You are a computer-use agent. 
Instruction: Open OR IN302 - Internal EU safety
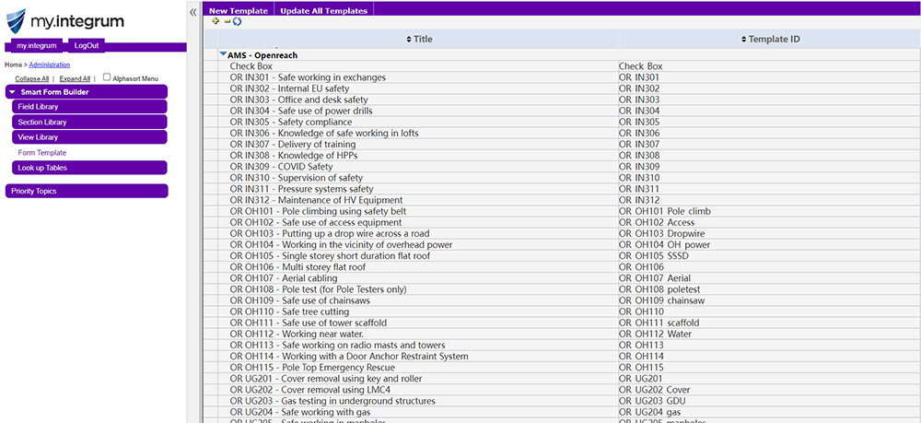pos(289,88)
